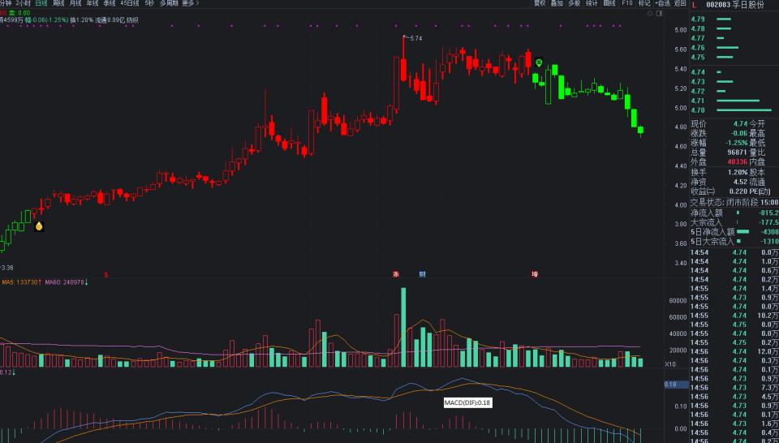Click the 返回 back button
Image resolution: width=779 pixels, height=443 pixels.
(679, 3)
